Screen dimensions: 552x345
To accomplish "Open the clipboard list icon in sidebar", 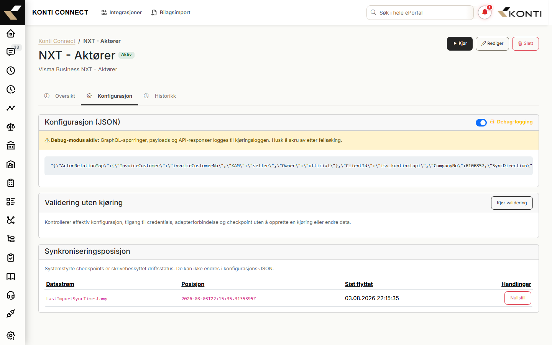I will (11, 183).
